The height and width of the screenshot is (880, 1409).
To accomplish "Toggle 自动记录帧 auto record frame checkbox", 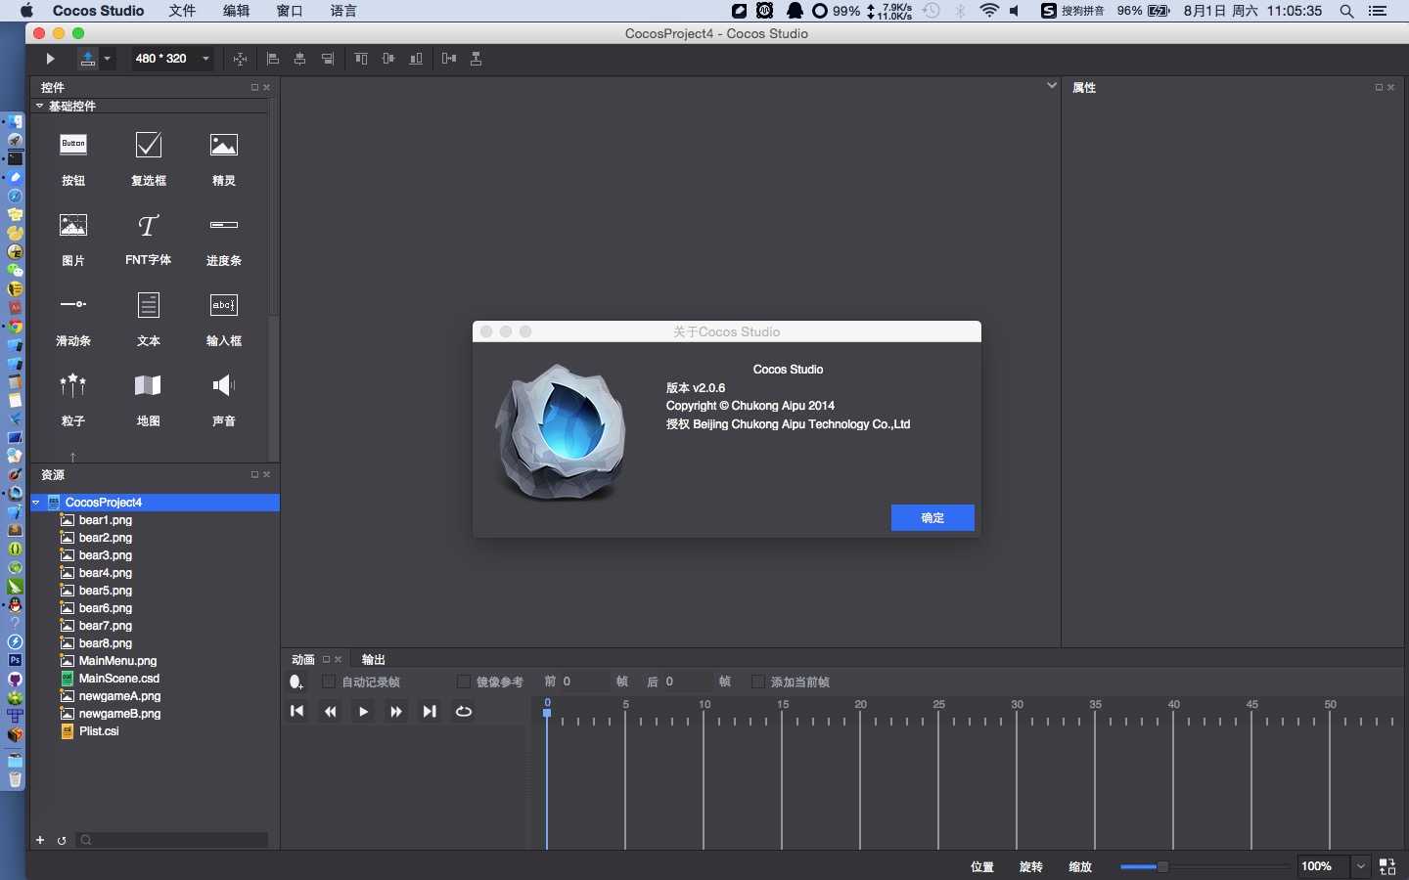I will tap(329, 682).
